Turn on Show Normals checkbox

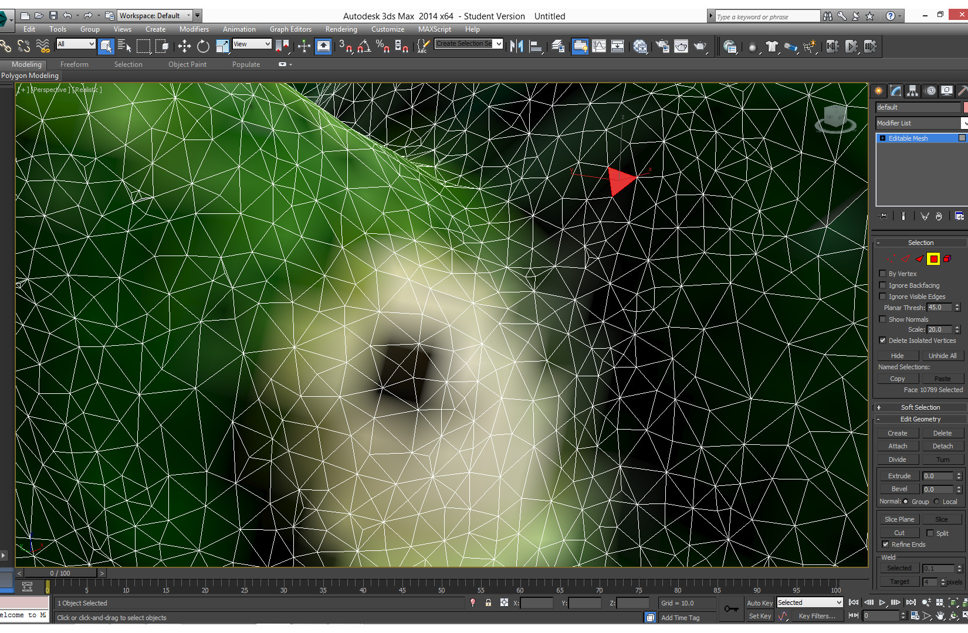(883, 319)
